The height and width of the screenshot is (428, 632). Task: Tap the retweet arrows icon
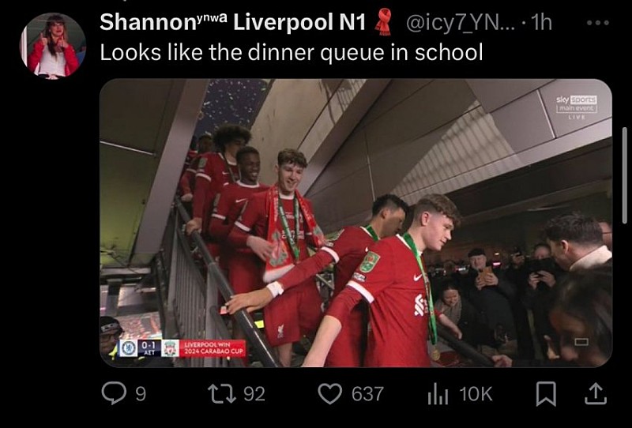pyautogui.click(x=222, y=394)
